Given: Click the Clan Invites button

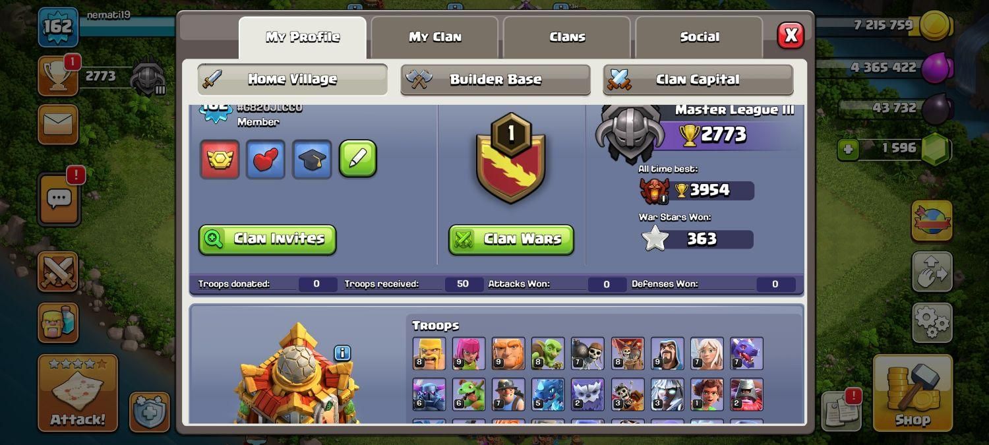Looking at the screenshot, I should coord(268,239).
